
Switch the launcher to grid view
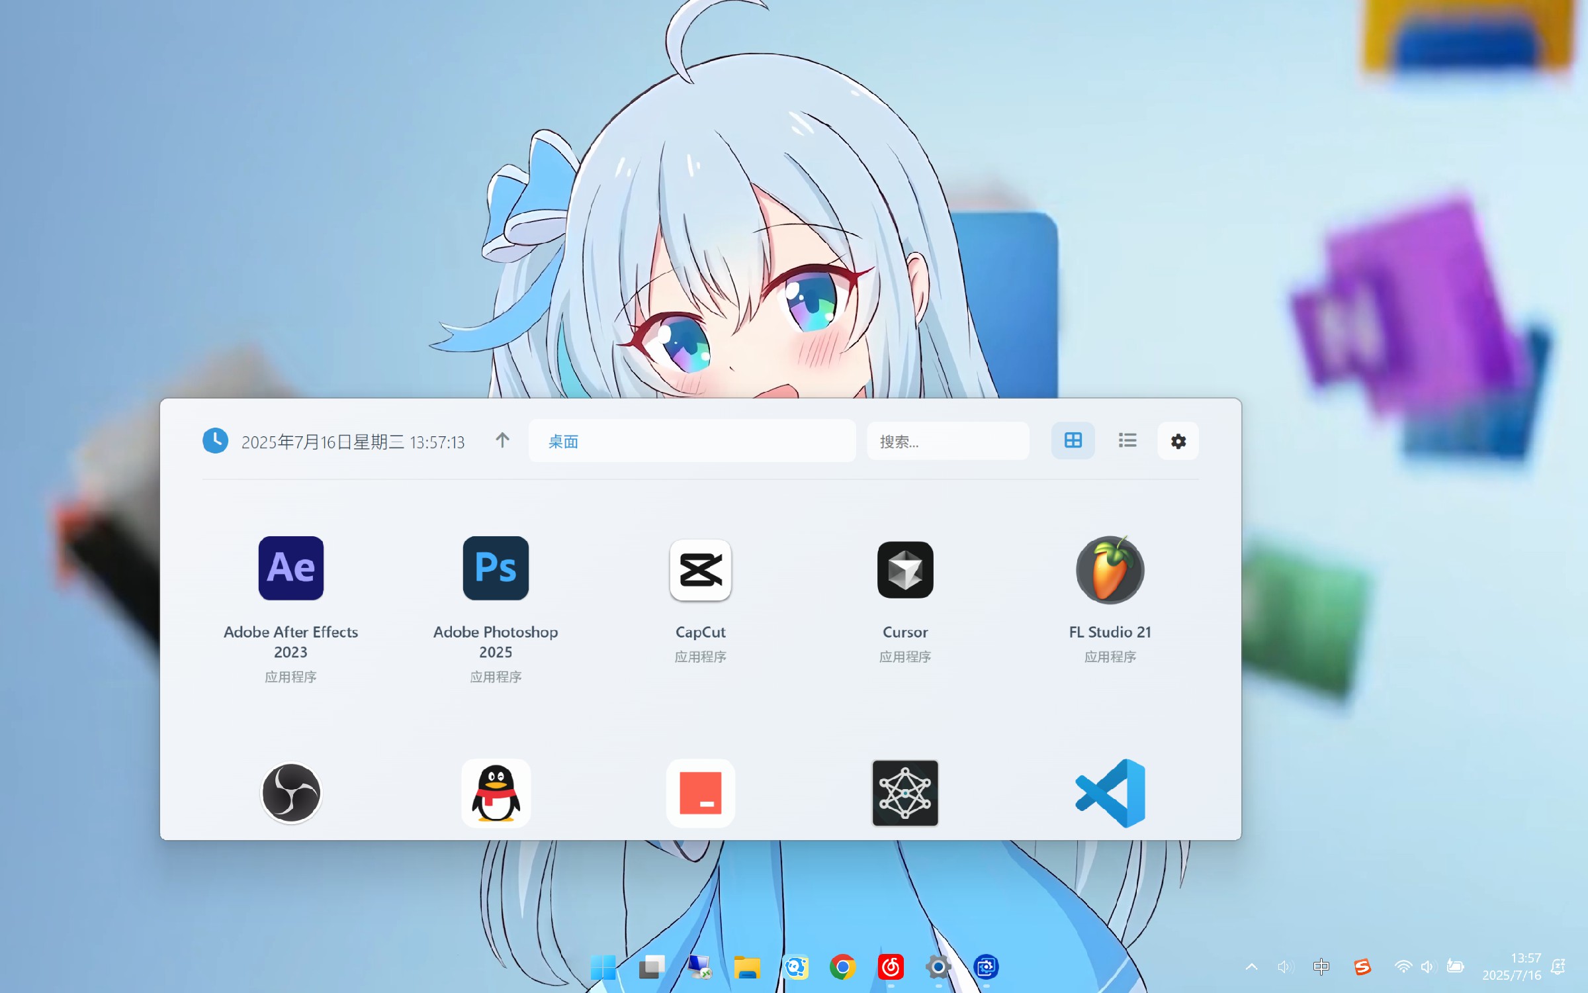pos(1073,441)
